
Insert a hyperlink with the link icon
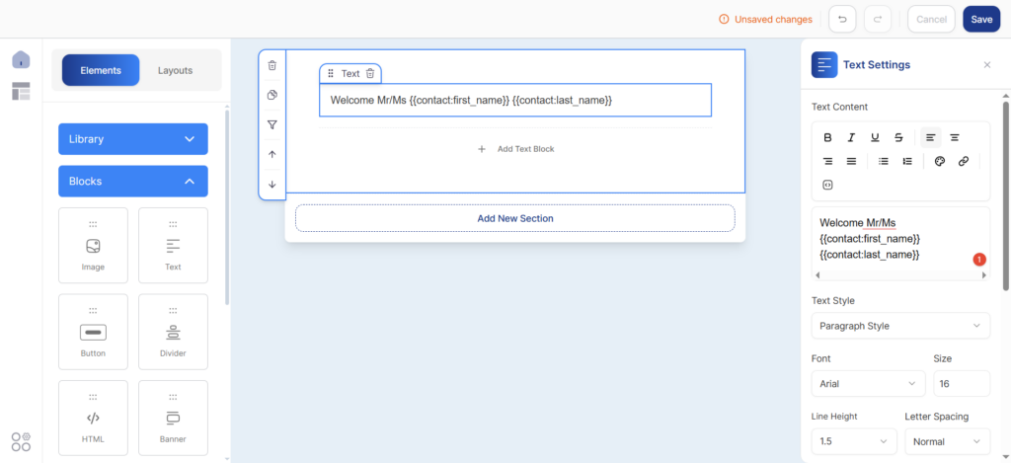[x=964, y=161]
